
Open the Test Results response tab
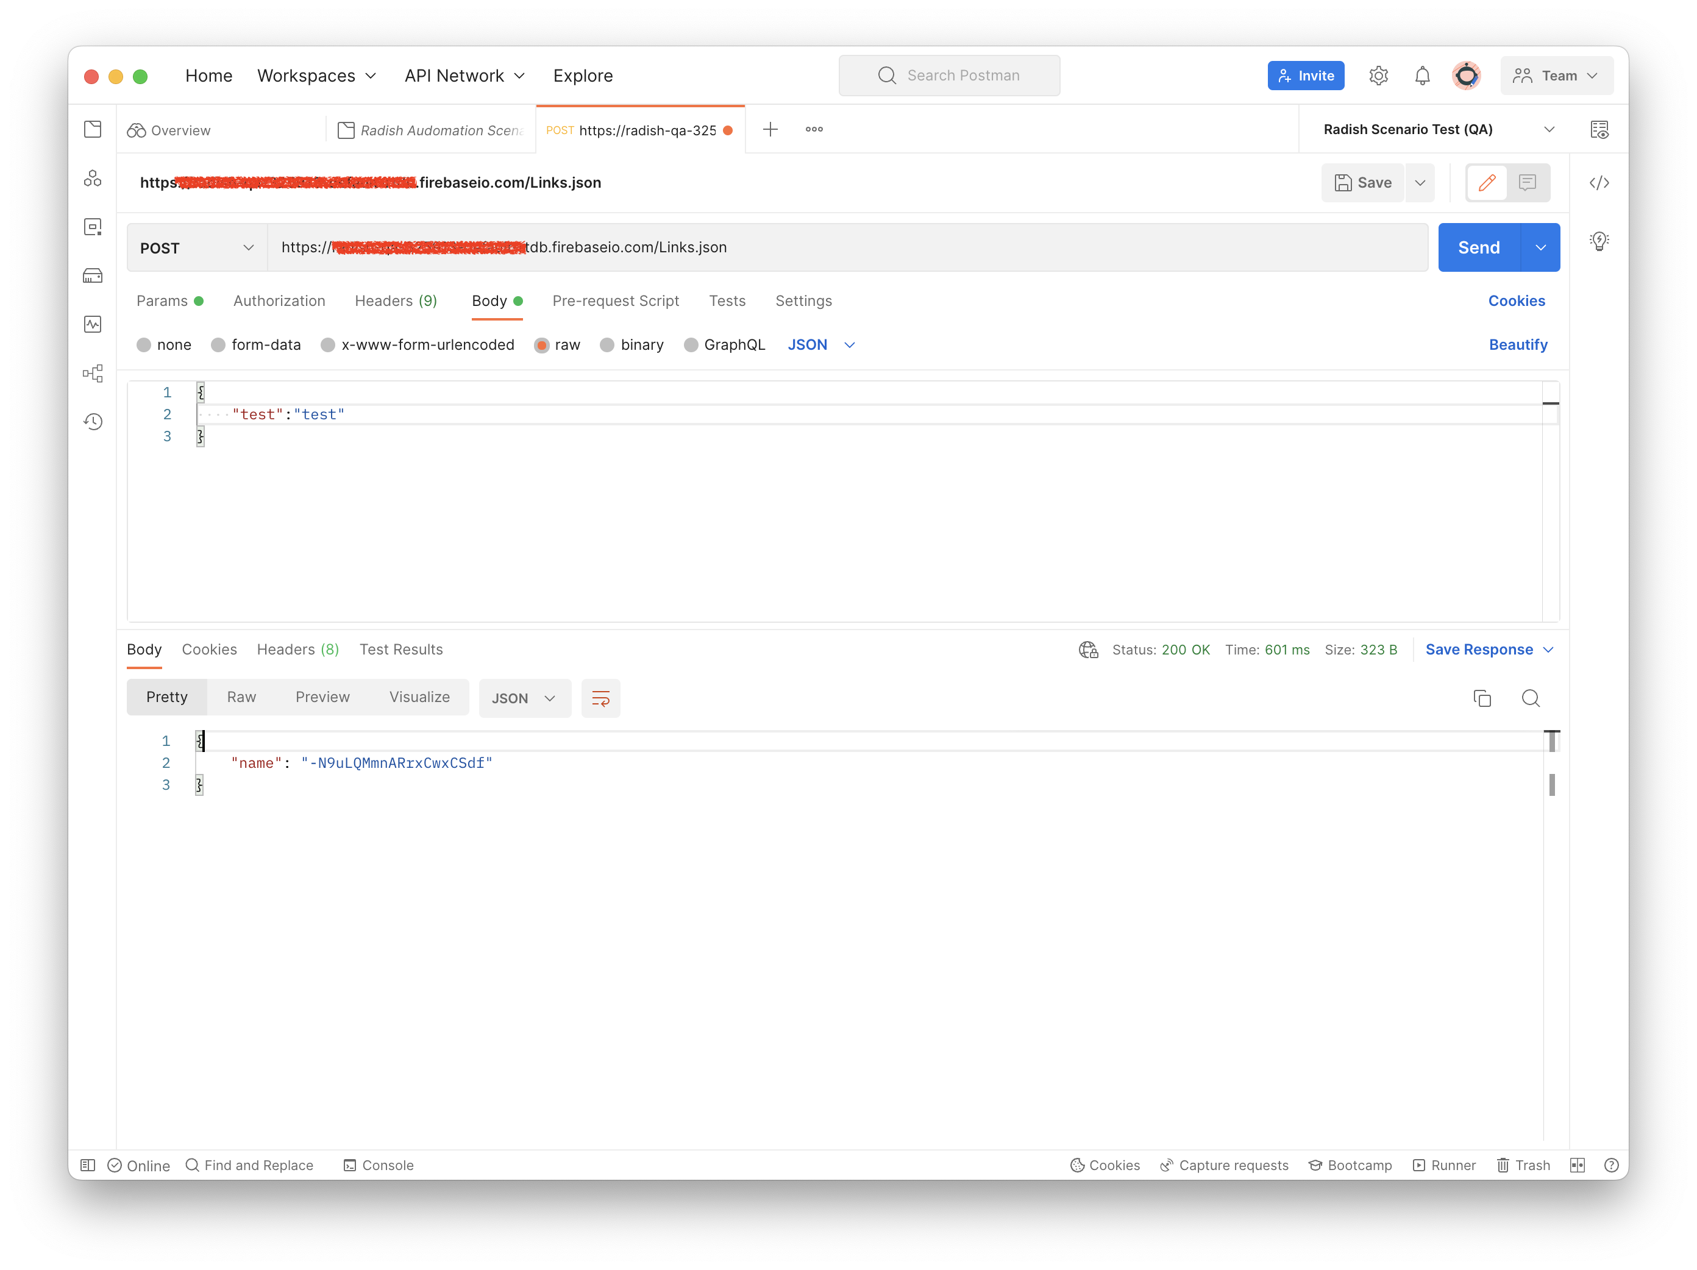[x=401, y=650]
